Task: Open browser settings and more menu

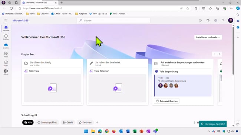Action: tap(231, 8)
